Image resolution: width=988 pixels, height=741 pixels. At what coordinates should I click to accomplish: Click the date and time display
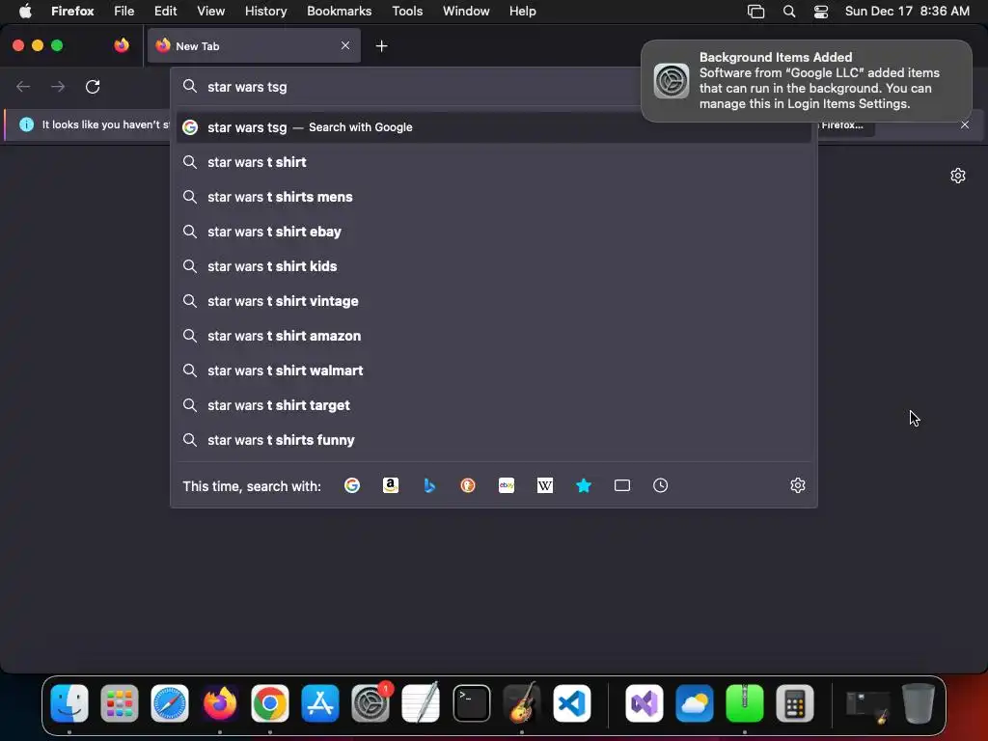[907, 11]
